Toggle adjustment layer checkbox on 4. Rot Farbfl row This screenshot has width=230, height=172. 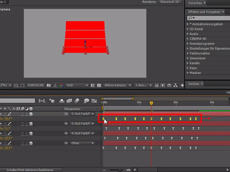(26, 133)
